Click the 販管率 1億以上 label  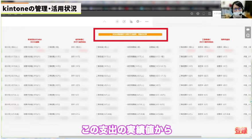pos(204,47)
